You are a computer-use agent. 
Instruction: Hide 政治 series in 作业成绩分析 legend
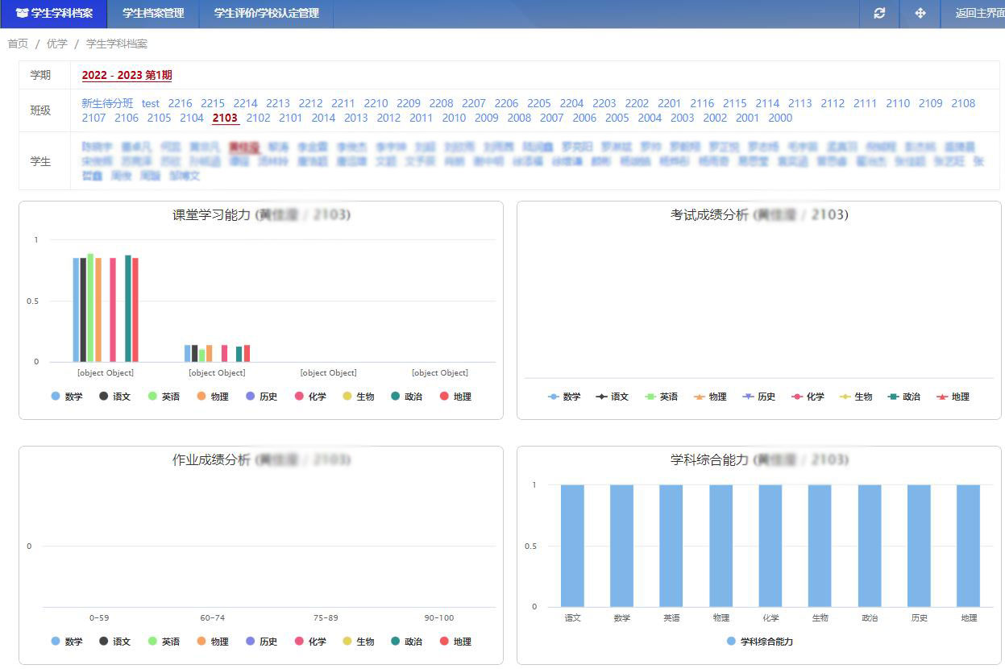coord(405,642)
